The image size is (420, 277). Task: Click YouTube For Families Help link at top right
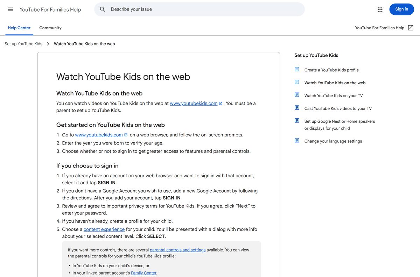click(x=379, y=28)
